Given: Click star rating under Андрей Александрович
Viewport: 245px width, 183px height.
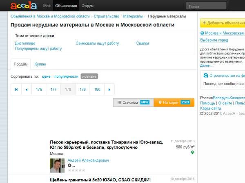Looking at the screenshot, I should coord(76,170).
